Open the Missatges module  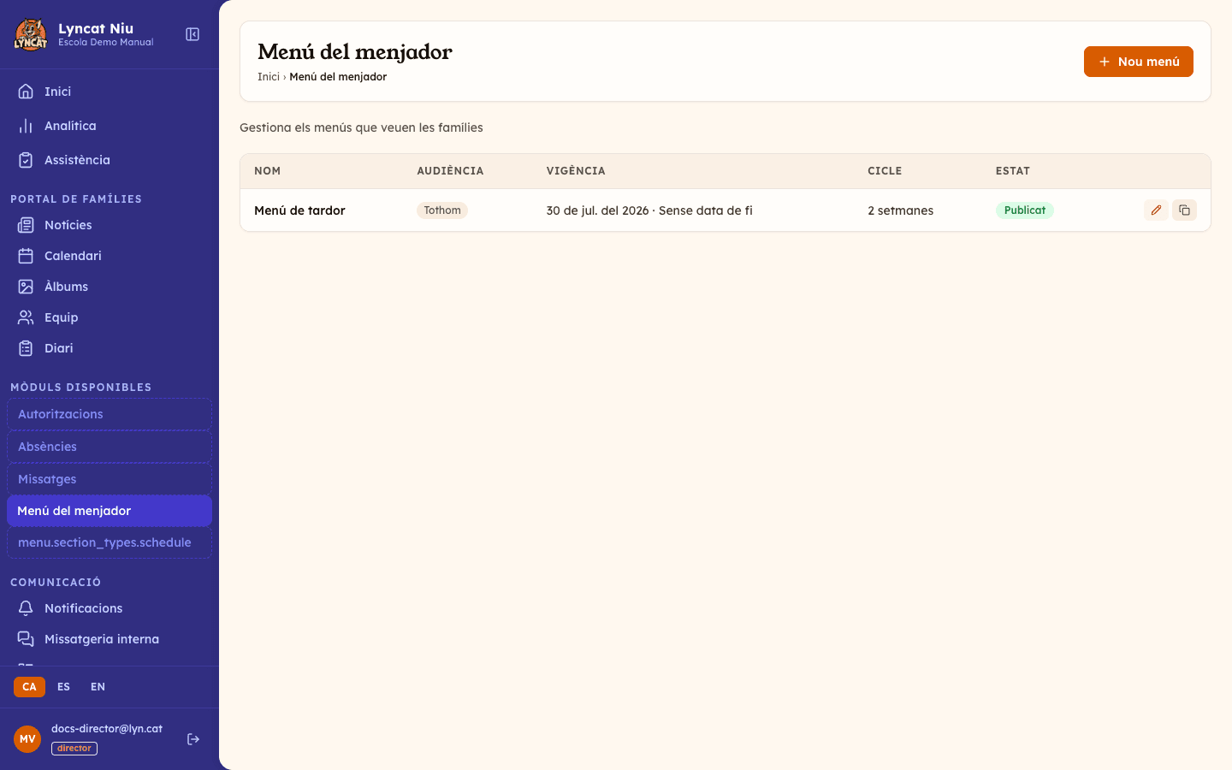(110, 479)
